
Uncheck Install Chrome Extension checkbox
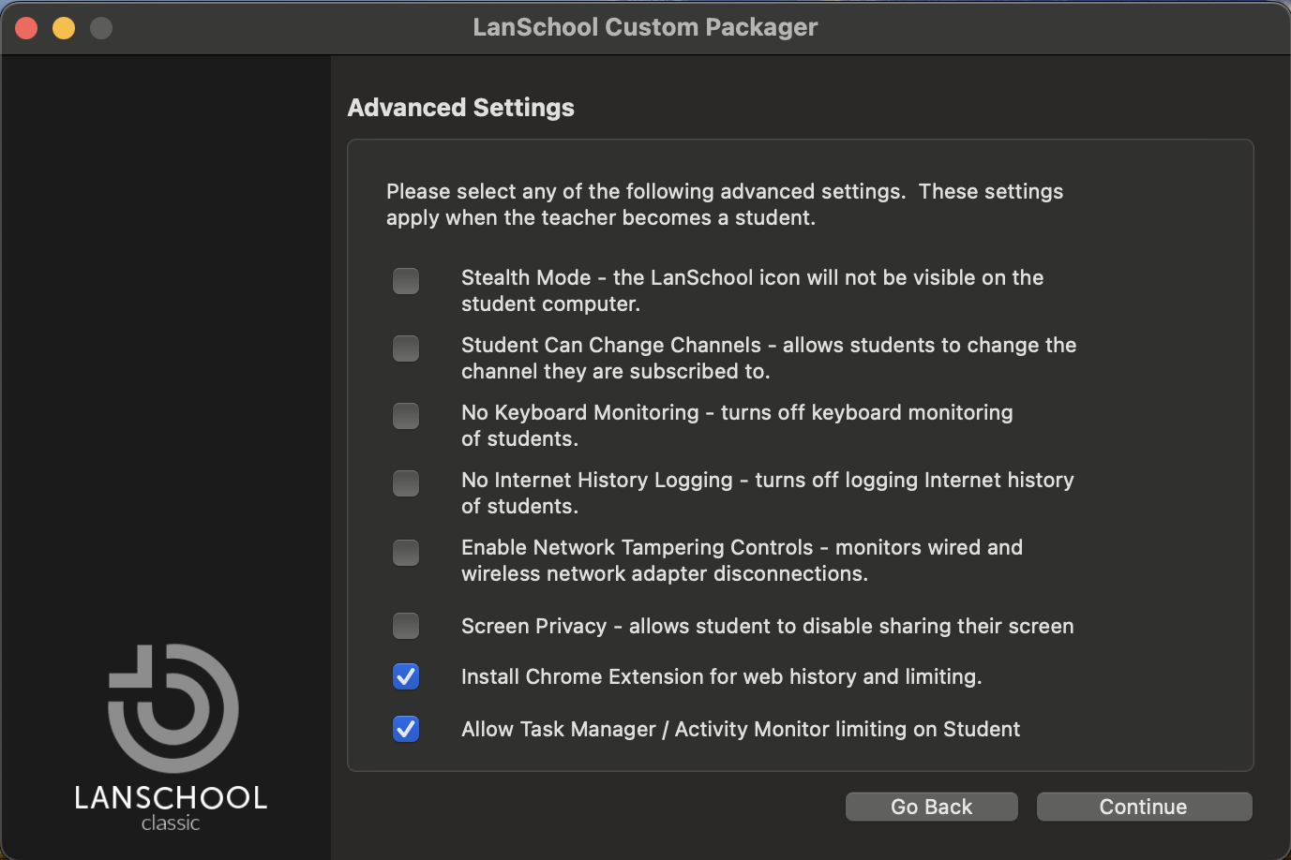(406, 676)
